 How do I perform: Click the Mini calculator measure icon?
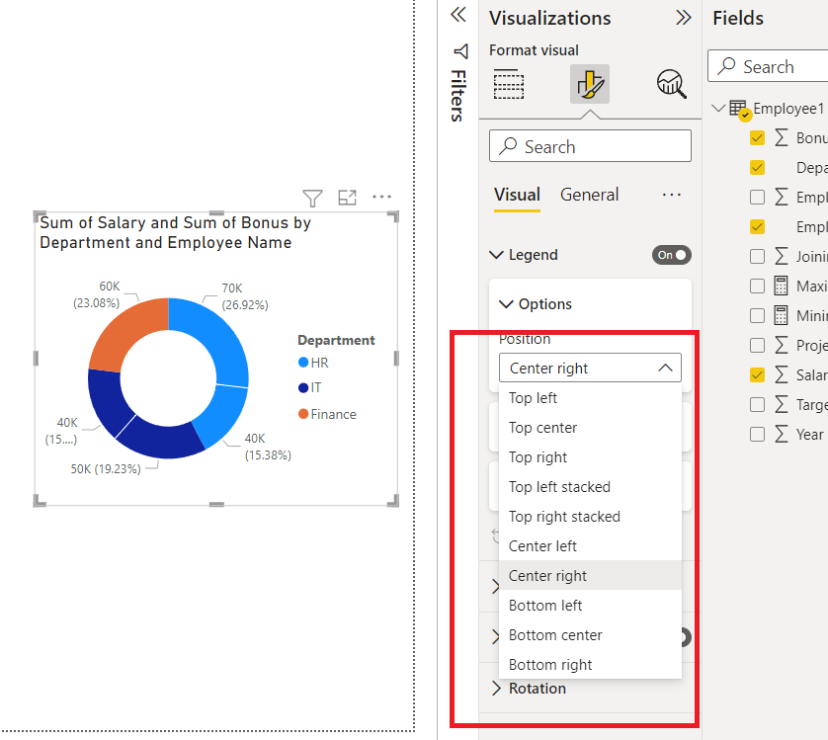(x=781, y=315)
